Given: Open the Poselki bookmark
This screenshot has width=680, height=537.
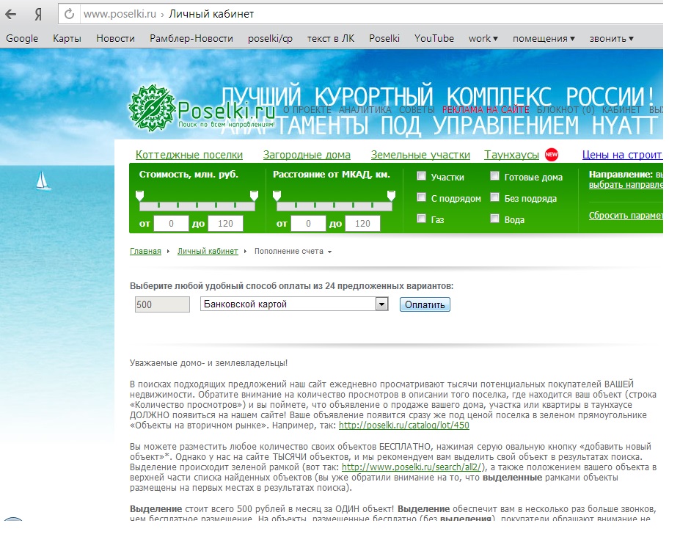Looking at the screenshot, I should click(x=384, y=39).
